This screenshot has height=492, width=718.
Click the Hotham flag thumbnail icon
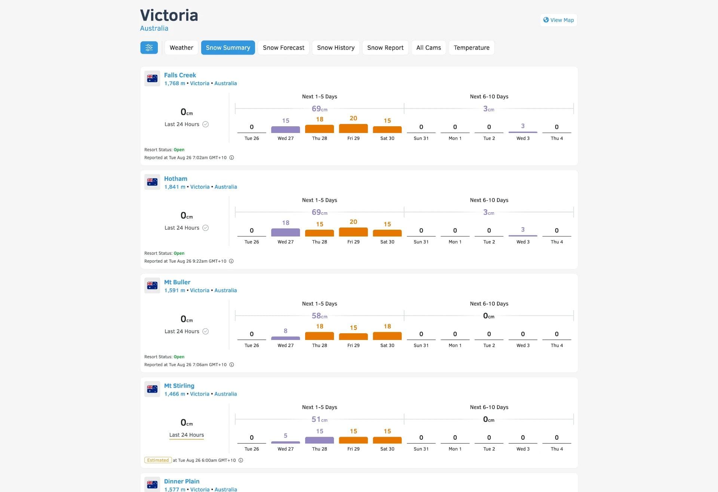pyautogui.click(x=152, y=182)
